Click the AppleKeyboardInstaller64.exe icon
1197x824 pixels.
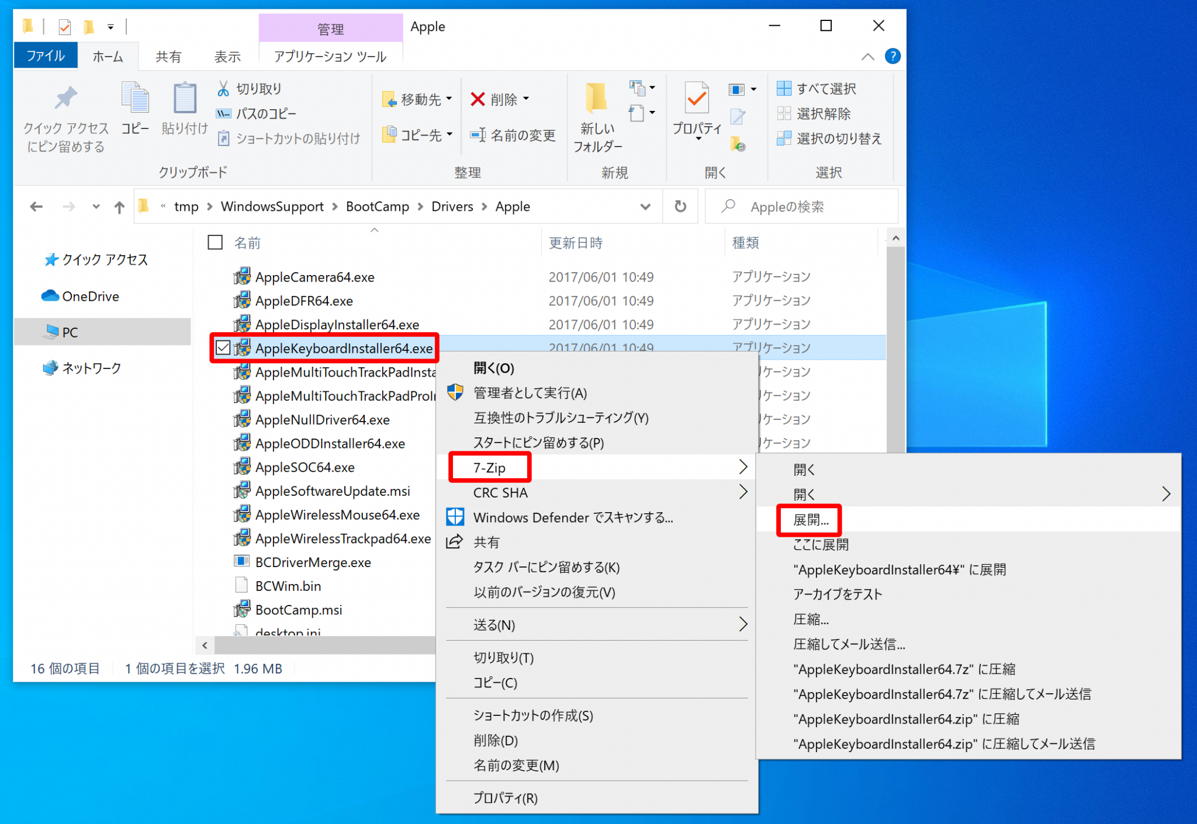242,347
